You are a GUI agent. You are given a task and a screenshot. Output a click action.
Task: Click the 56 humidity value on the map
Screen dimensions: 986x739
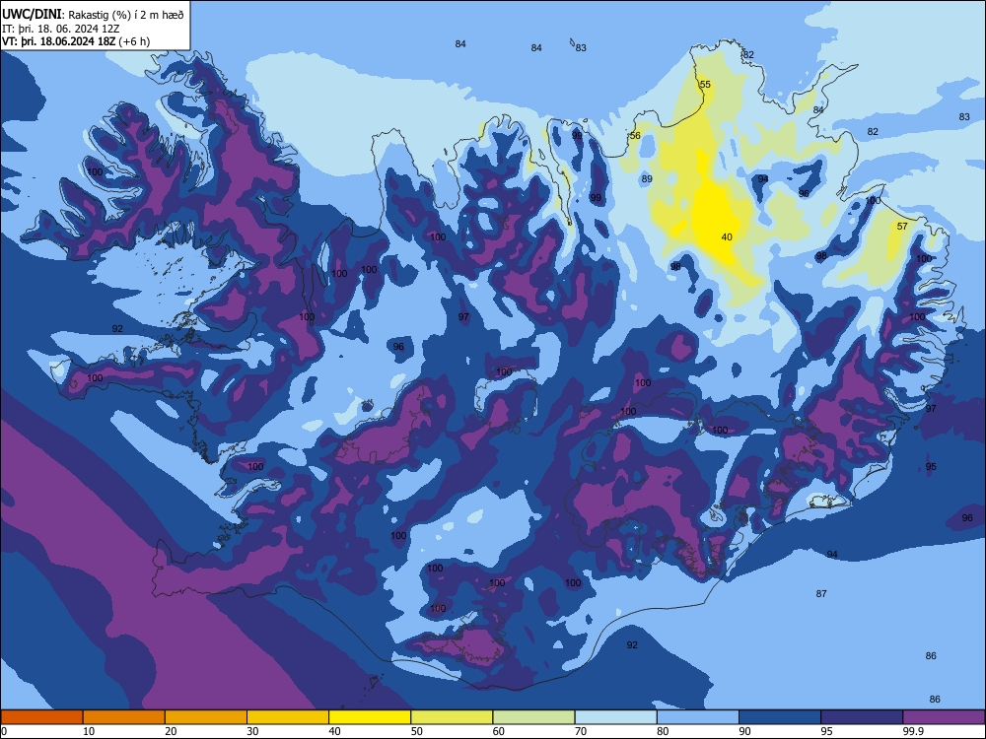tap(635, 136)
